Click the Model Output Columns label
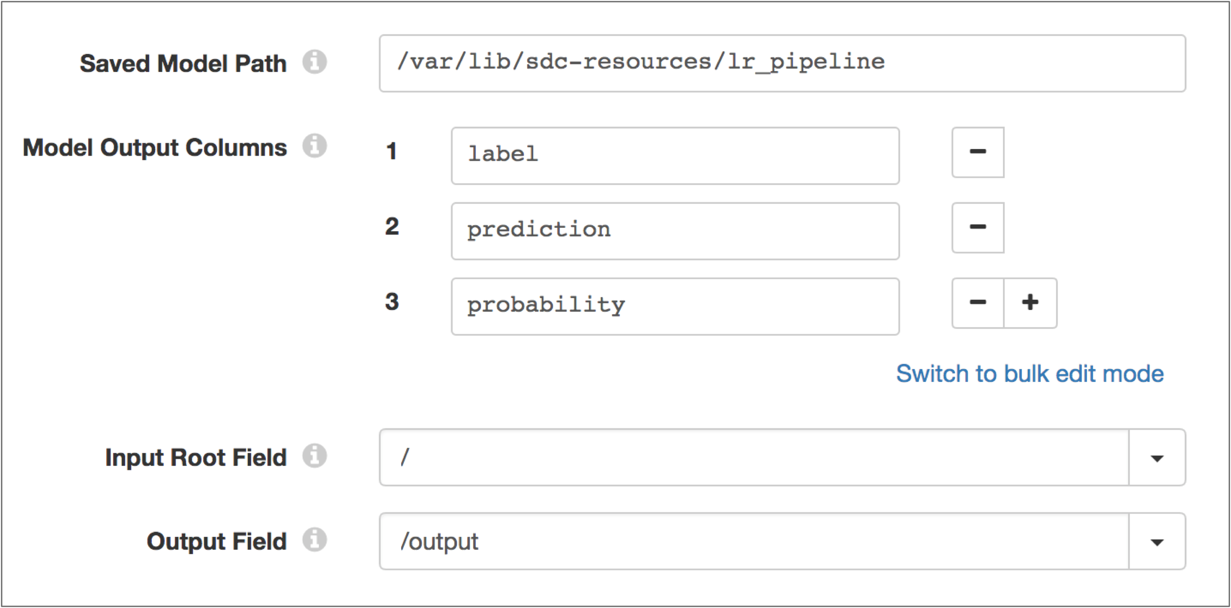 pos(155,148)
